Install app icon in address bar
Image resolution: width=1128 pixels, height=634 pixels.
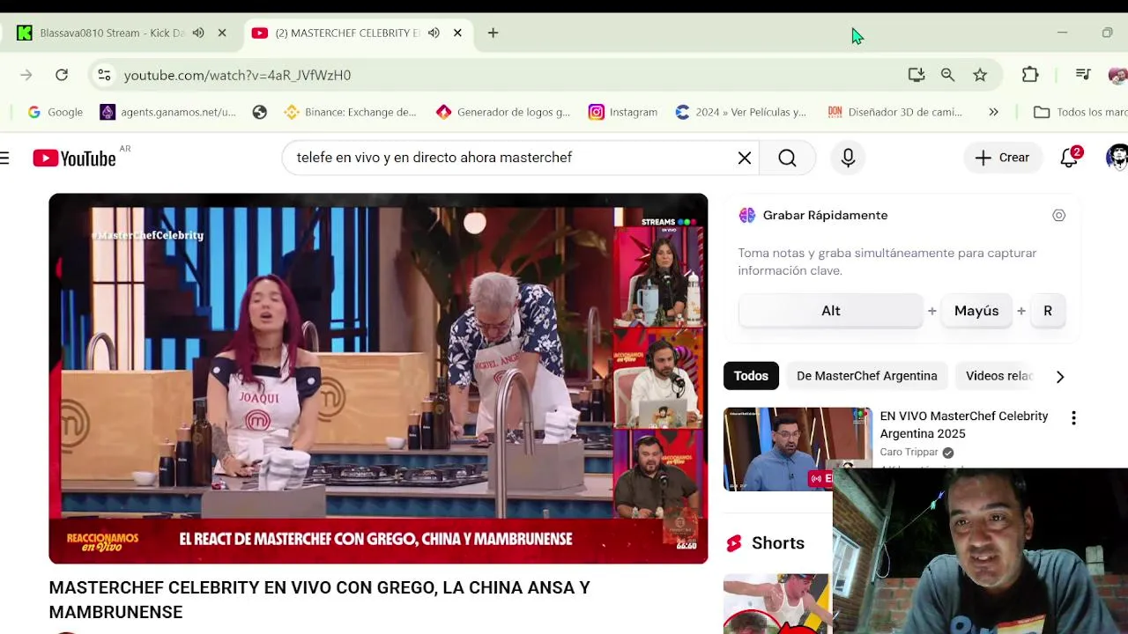click(x=916, y=75)
